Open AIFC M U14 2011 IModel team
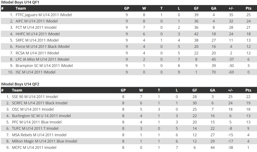257x152 pixels. pos(37,21)
